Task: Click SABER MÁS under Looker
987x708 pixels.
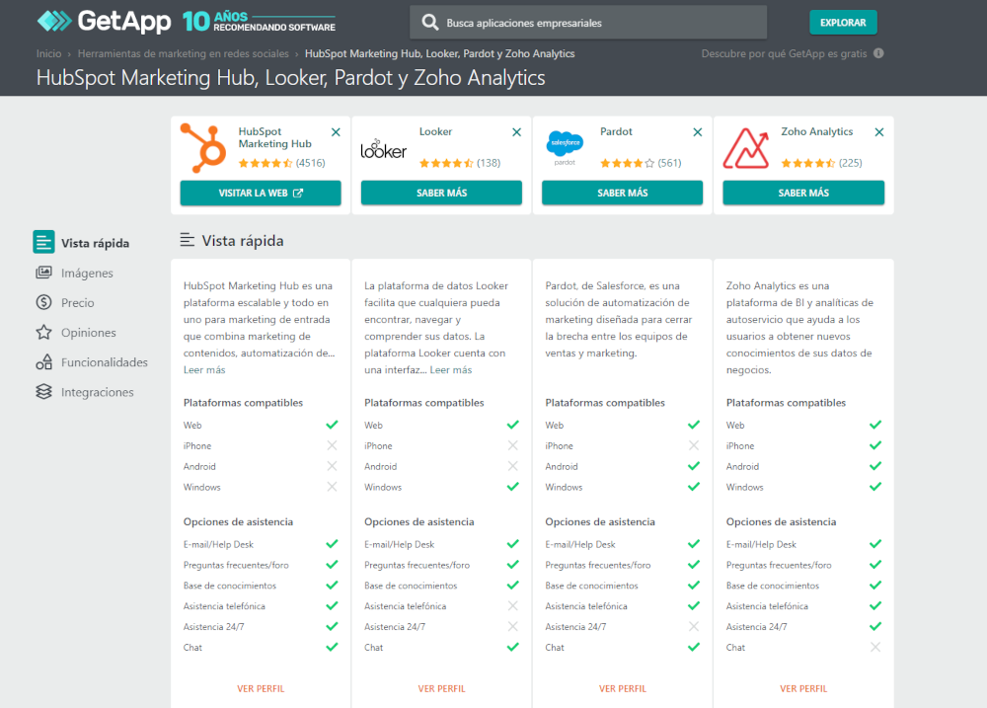Action: pos(441,193)
